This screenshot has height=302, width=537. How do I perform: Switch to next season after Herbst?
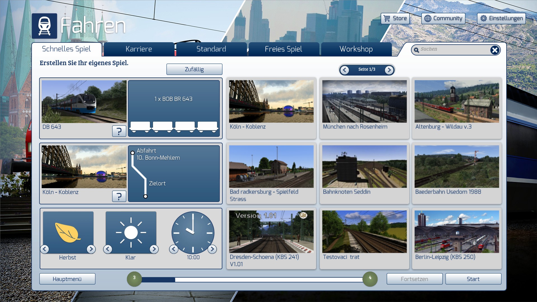point(91,249)
